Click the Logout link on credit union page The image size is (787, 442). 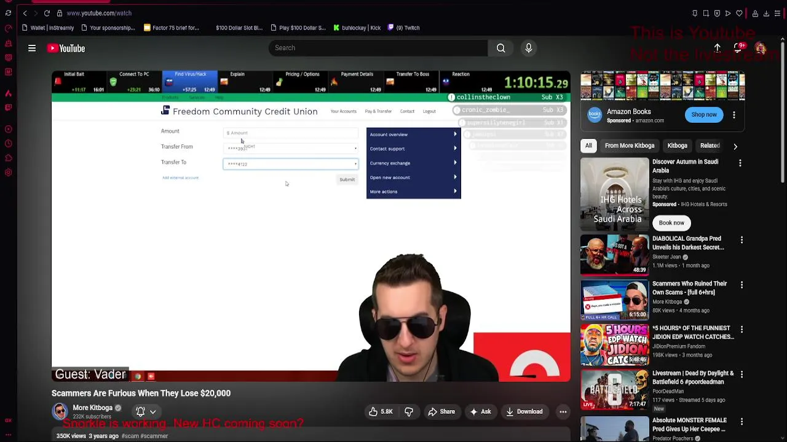(x=429, y=112)
